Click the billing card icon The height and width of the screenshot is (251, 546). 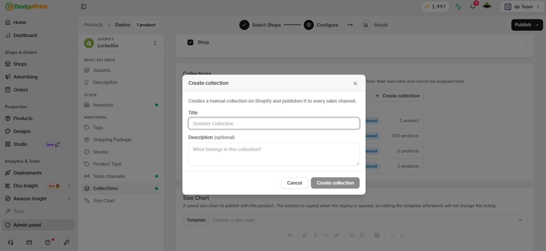(29, 242)
